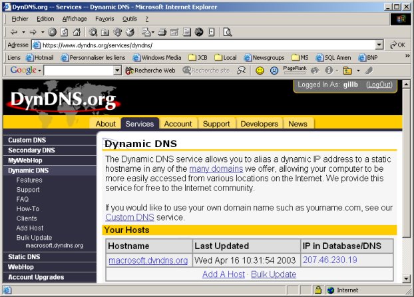Viewport: 414px width, 297px height.
Task: Click the Google toolbar Up folder icon
Action: [347, 71]
